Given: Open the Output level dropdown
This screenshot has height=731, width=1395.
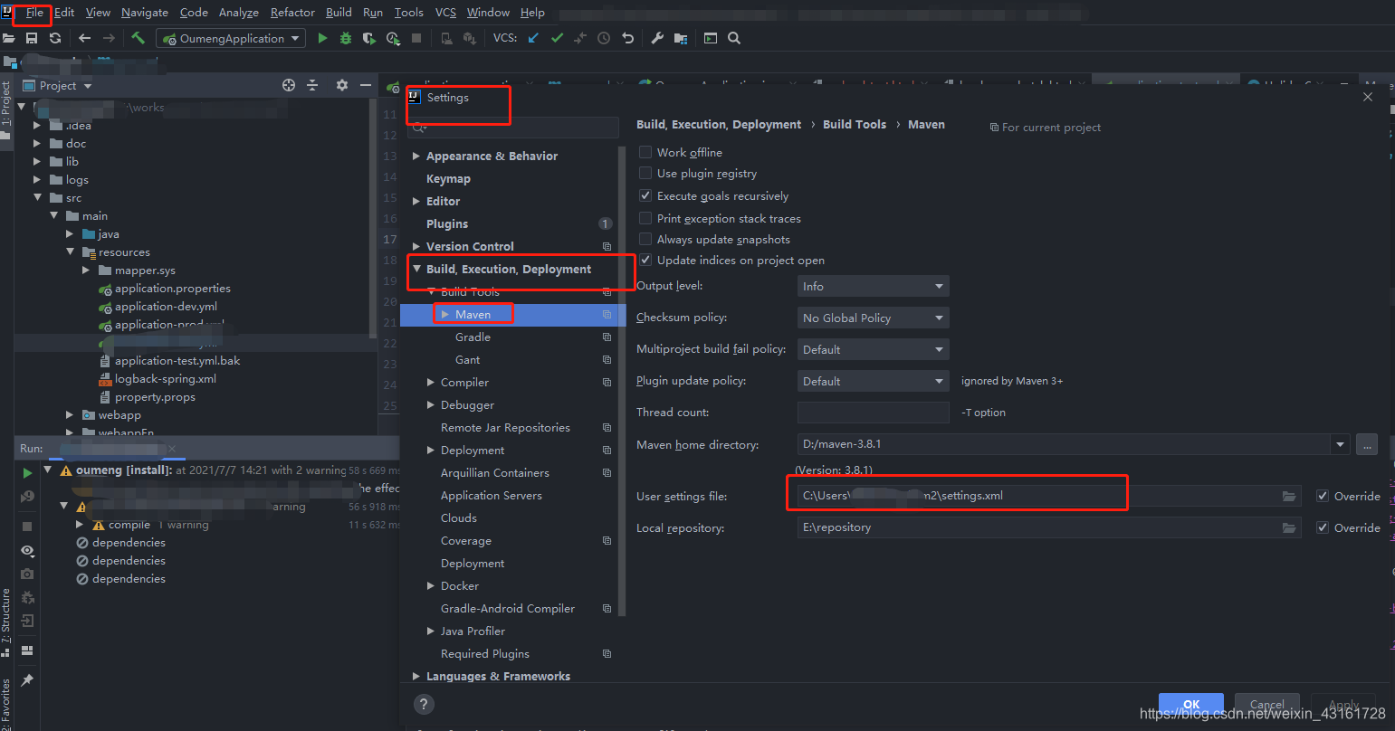Looking at the screenshot, I should tap(873, 286).
